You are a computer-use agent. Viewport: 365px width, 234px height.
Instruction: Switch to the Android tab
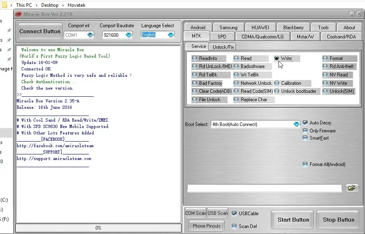tap(198, 28)
